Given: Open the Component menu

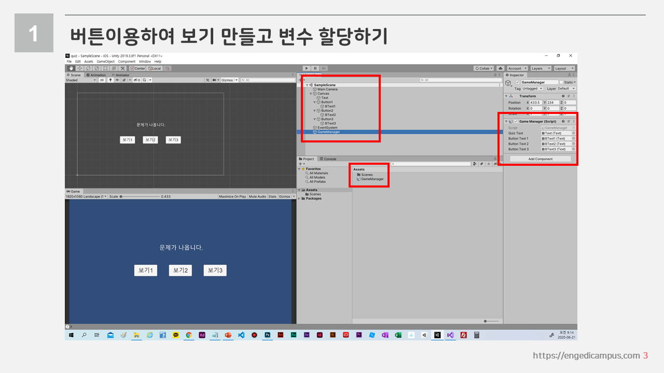Looking at the screenshot, I should [x=127, y=62].
